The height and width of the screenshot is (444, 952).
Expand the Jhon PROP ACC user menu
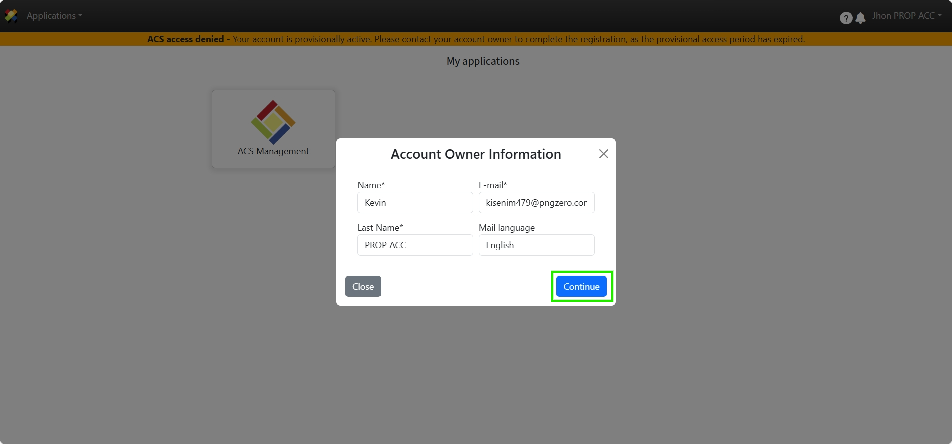click(906, 16)
